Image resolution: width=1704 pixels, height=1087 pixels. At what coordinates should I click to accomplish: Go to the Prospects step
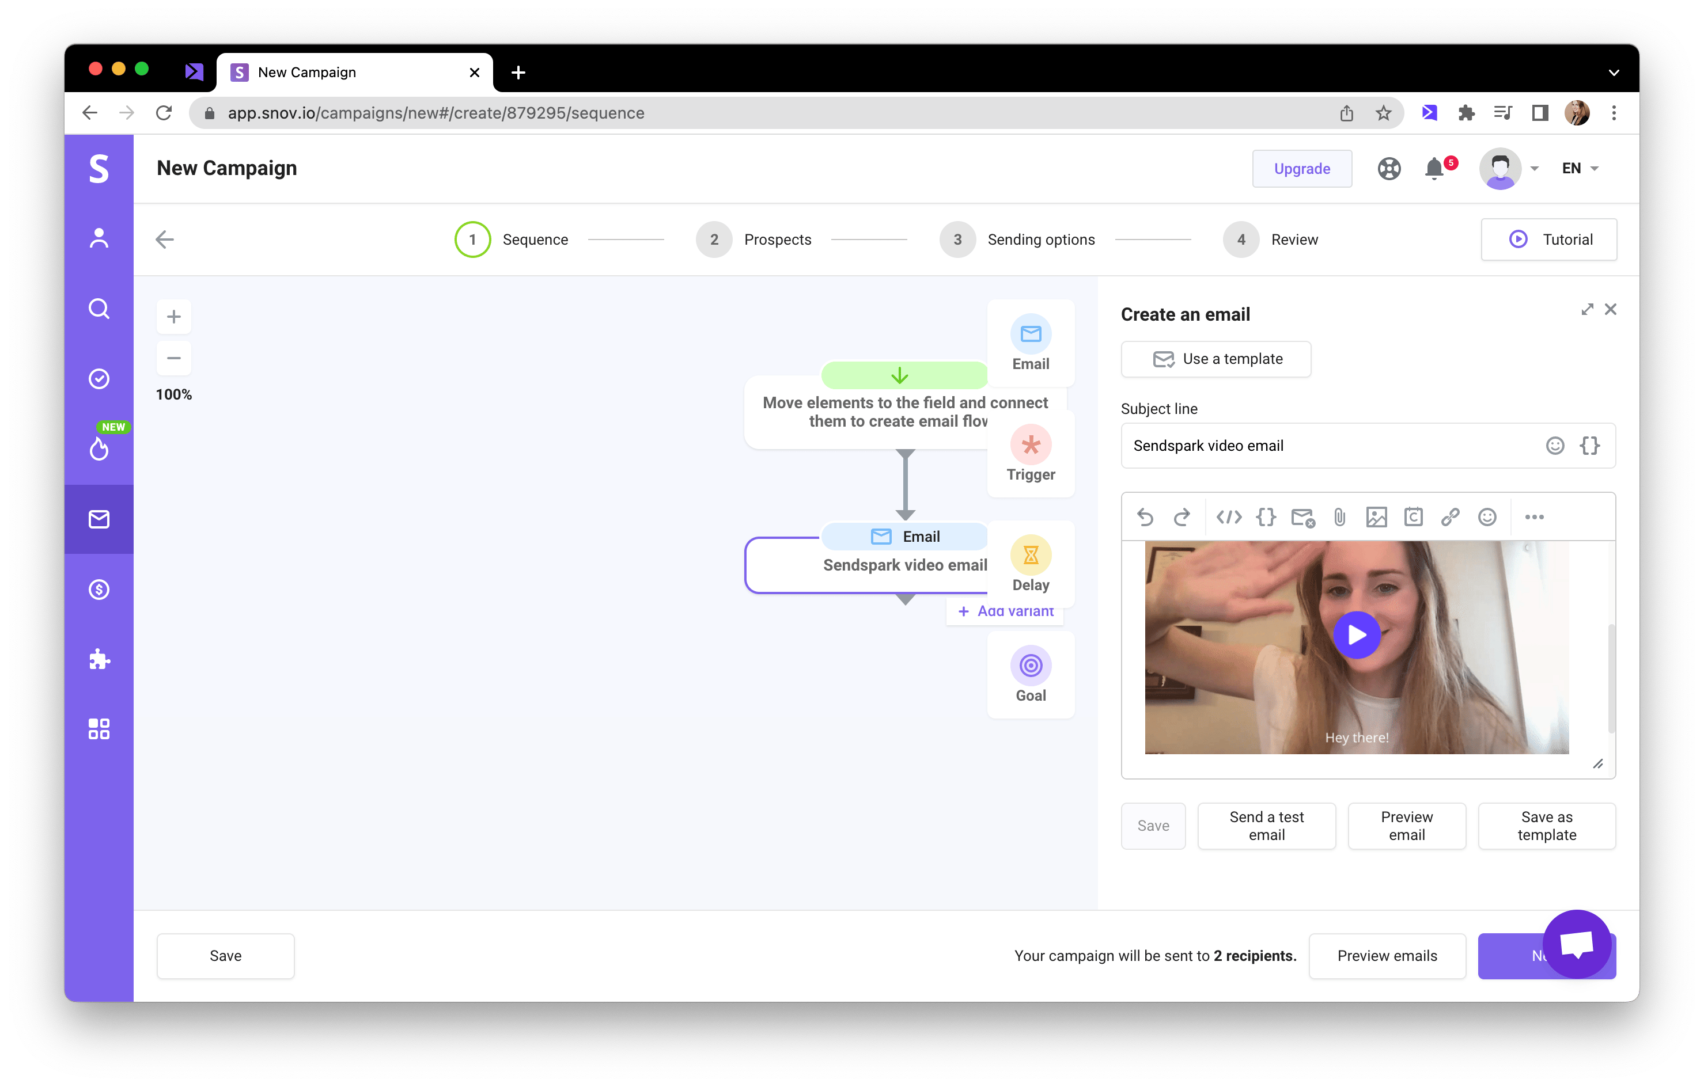753,239
